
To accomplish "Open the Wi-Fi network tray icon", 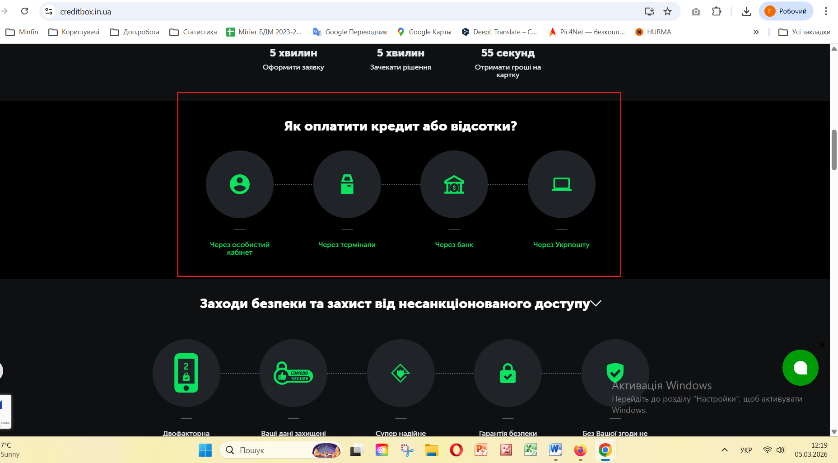I will pos(767,450).
